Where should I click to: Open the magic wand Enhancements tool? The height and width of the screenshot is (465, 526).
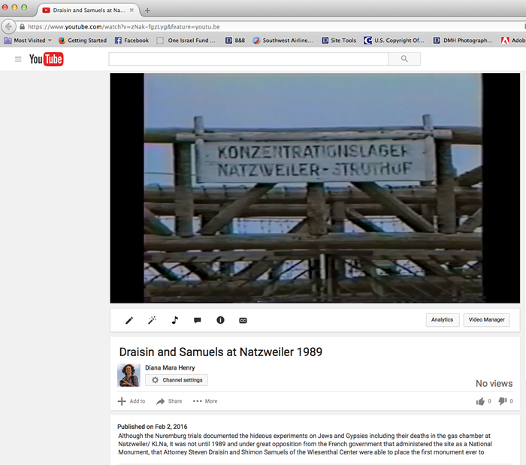(x=152, y=321)
